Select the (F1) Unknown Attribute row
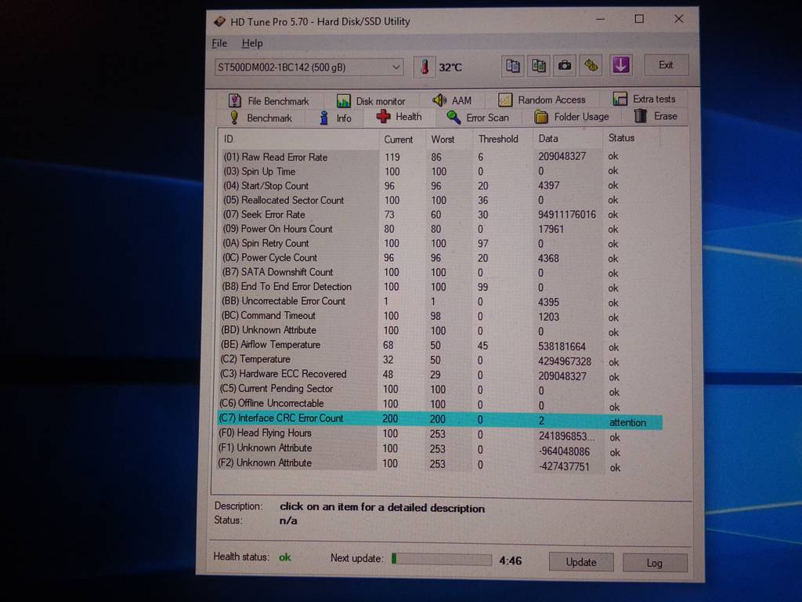 point(440,449)
